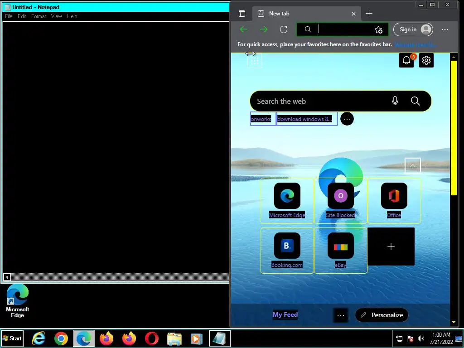
Task: Click the back arrow in Edge
Action: (244, 29)
